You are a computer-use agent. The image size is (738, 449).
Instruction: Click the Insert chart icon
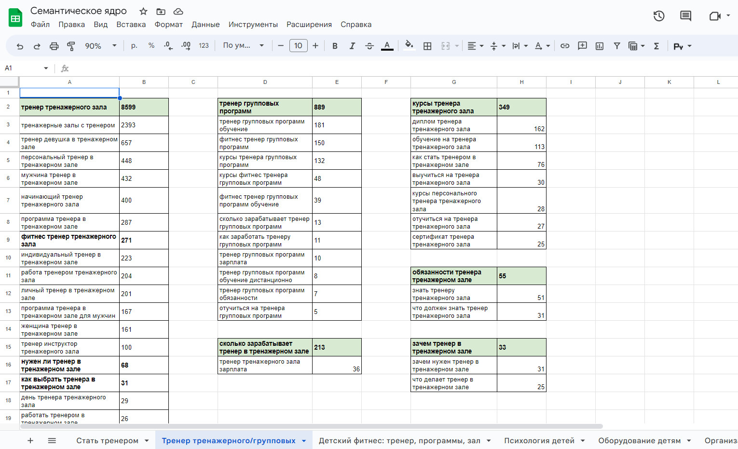(x=600, y=46)
